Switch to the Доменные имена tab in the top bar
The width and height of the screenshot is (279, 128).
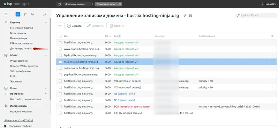click(77, 4)
